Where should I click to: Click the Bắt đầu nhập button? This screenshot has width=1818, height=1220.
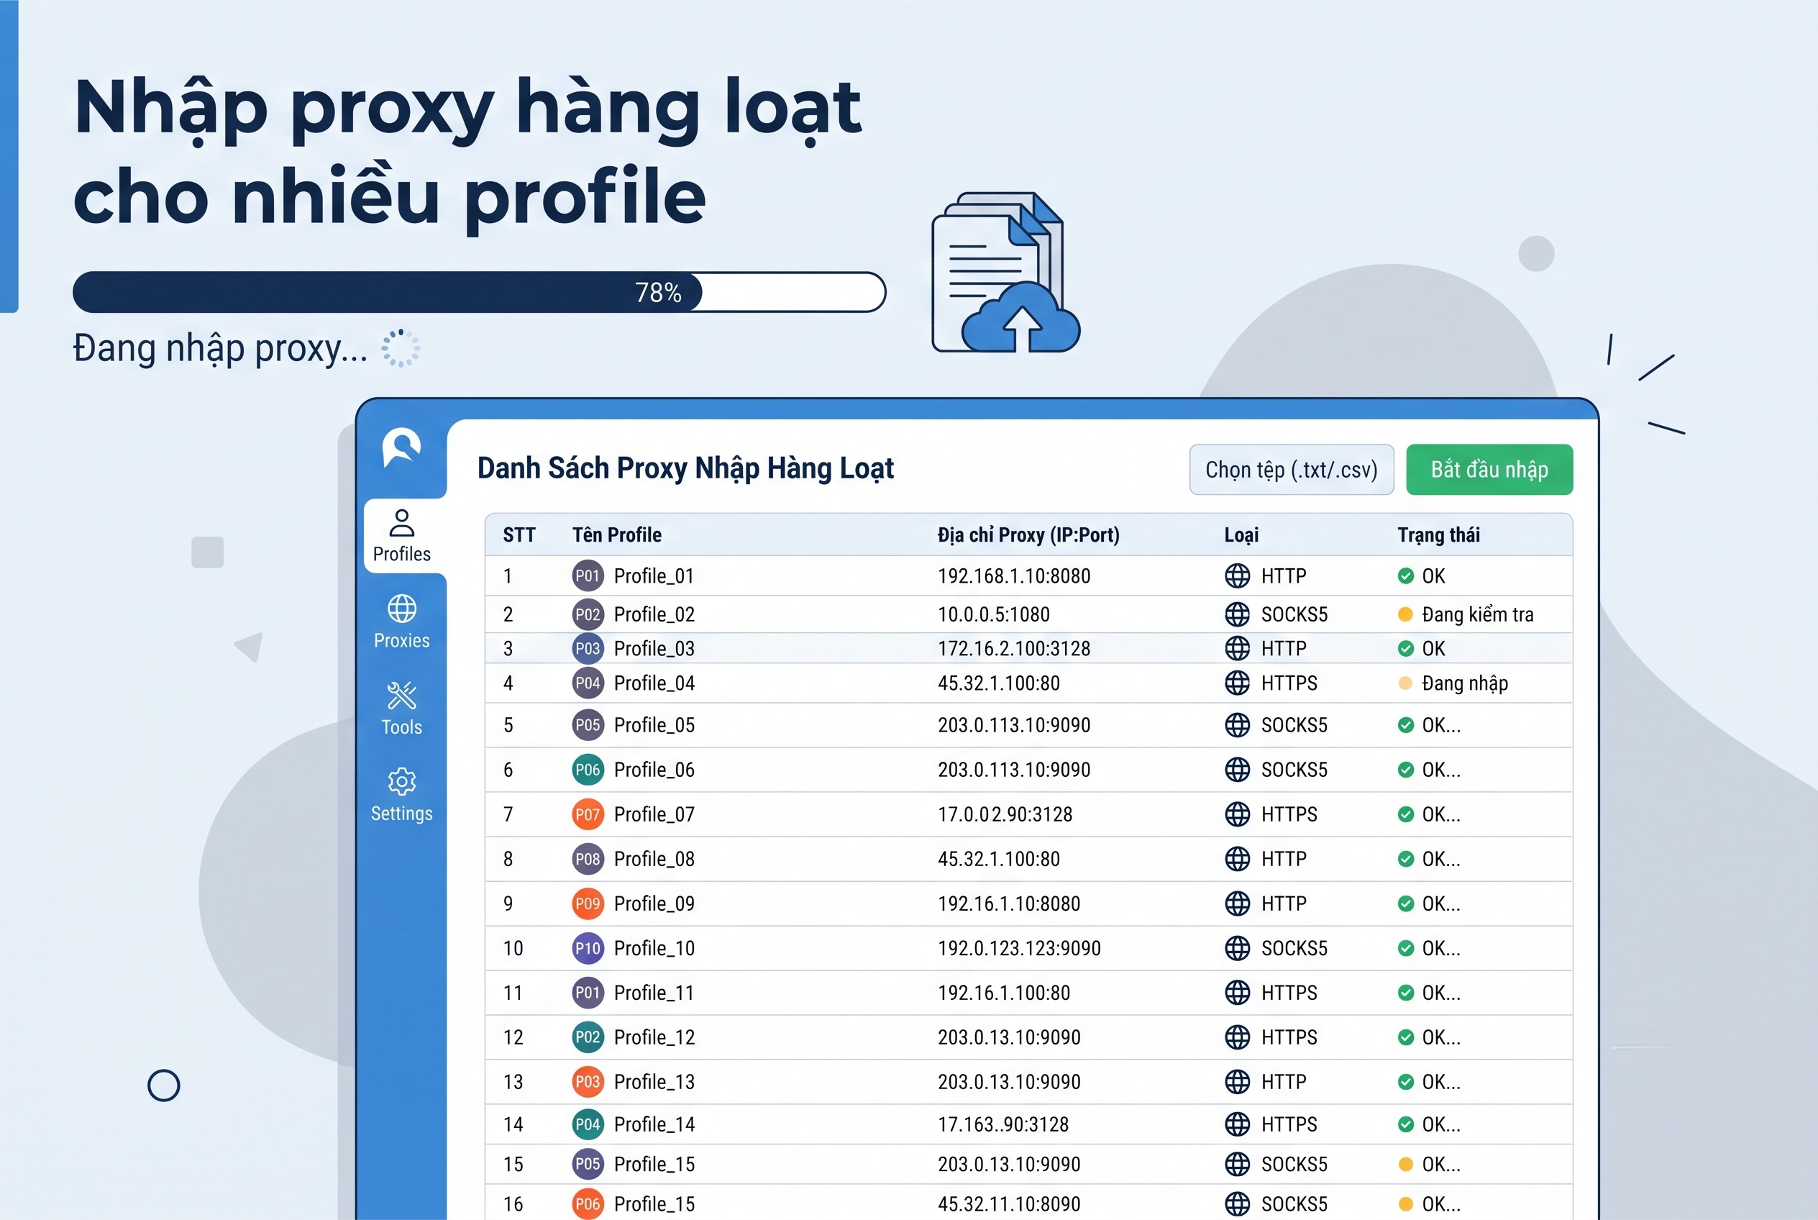tap(1489, 469)
